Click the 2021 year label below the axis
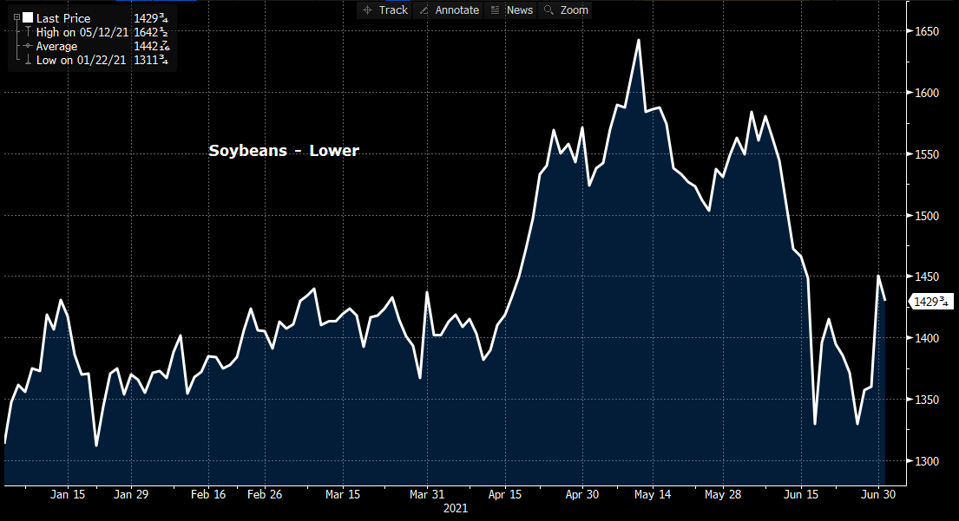The image size is (959, 521). [455, 509]
